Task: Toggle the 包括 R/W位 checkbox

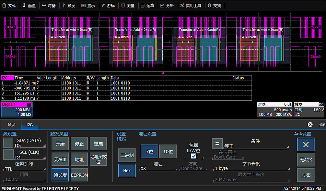Action: pos(194,156)
